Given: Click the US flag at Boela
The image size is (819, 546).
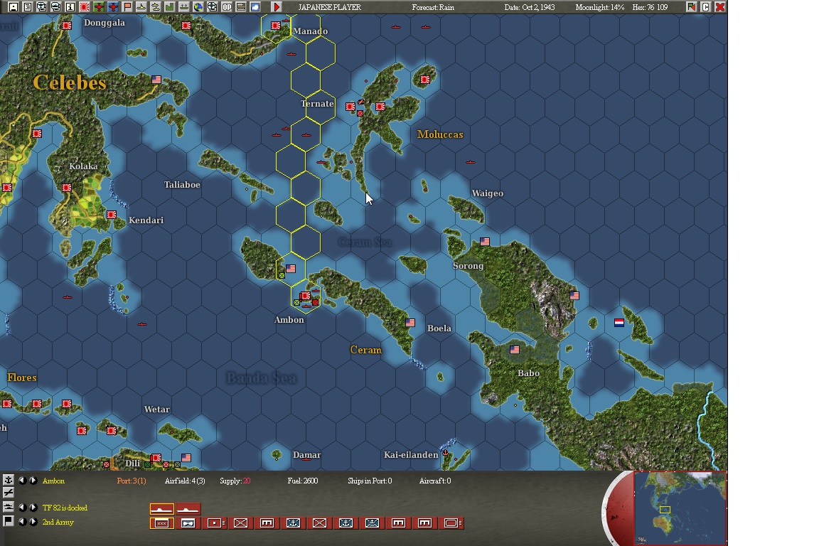Looking at the screenshot, I should [410, 323].
